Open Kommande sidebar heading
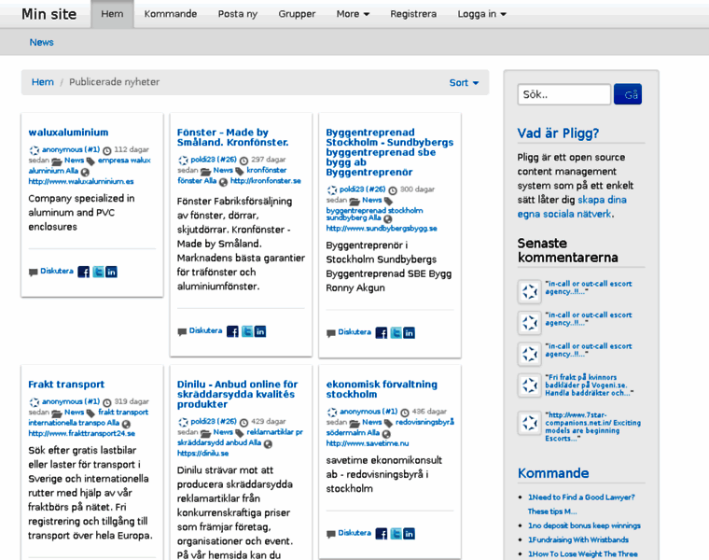This screenshot has width=709, height=560. 553,473
